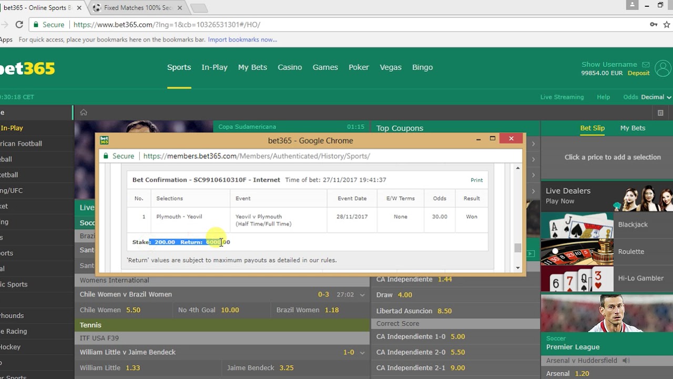Viewport: 673px width, 379px height.
Task: Open the Blackjack live dealer game
Action: 606,225
